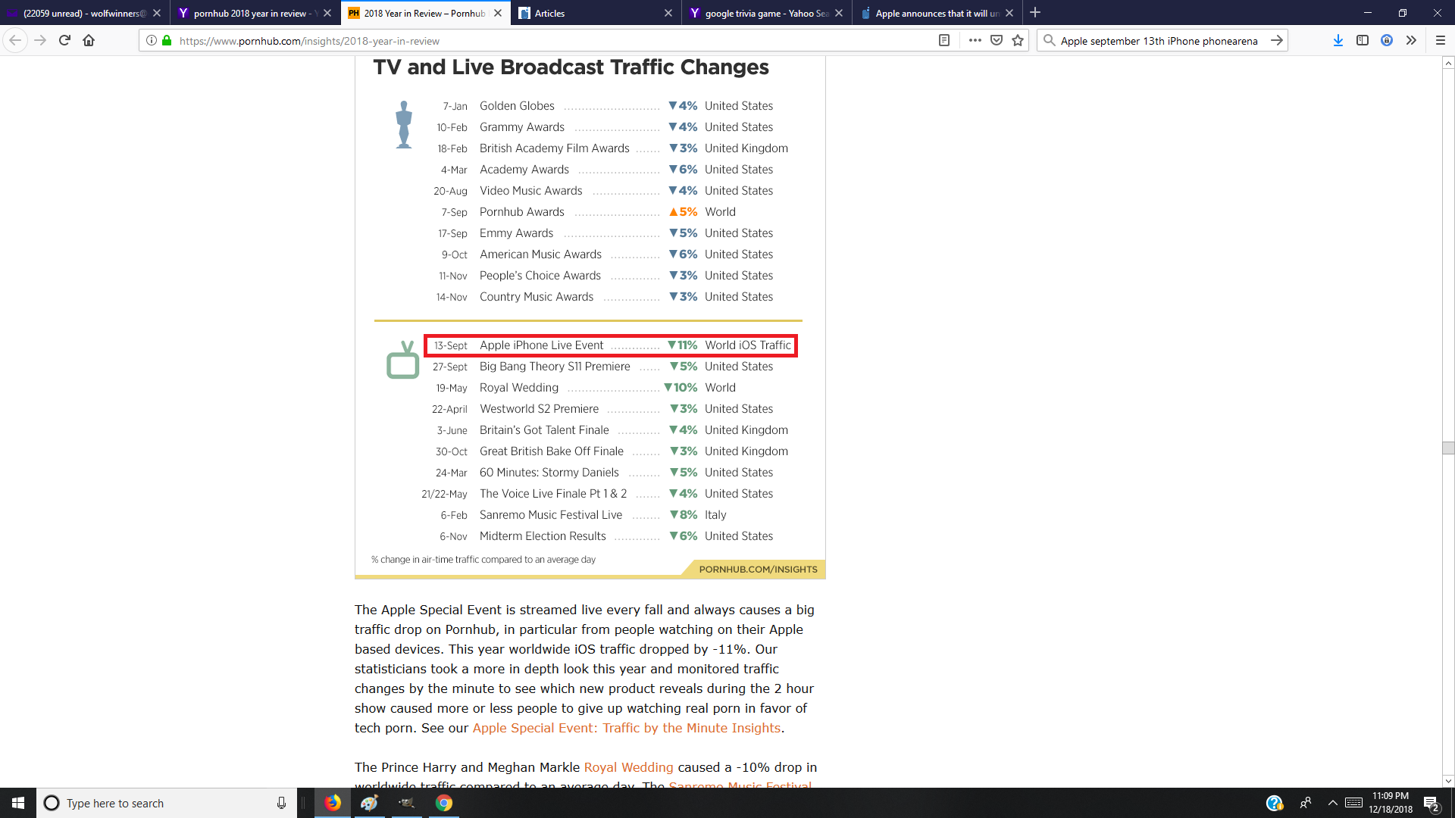Open the taskbar clock and calendar
Viewport: 1455px width, 818px height.
point(1391,803)
